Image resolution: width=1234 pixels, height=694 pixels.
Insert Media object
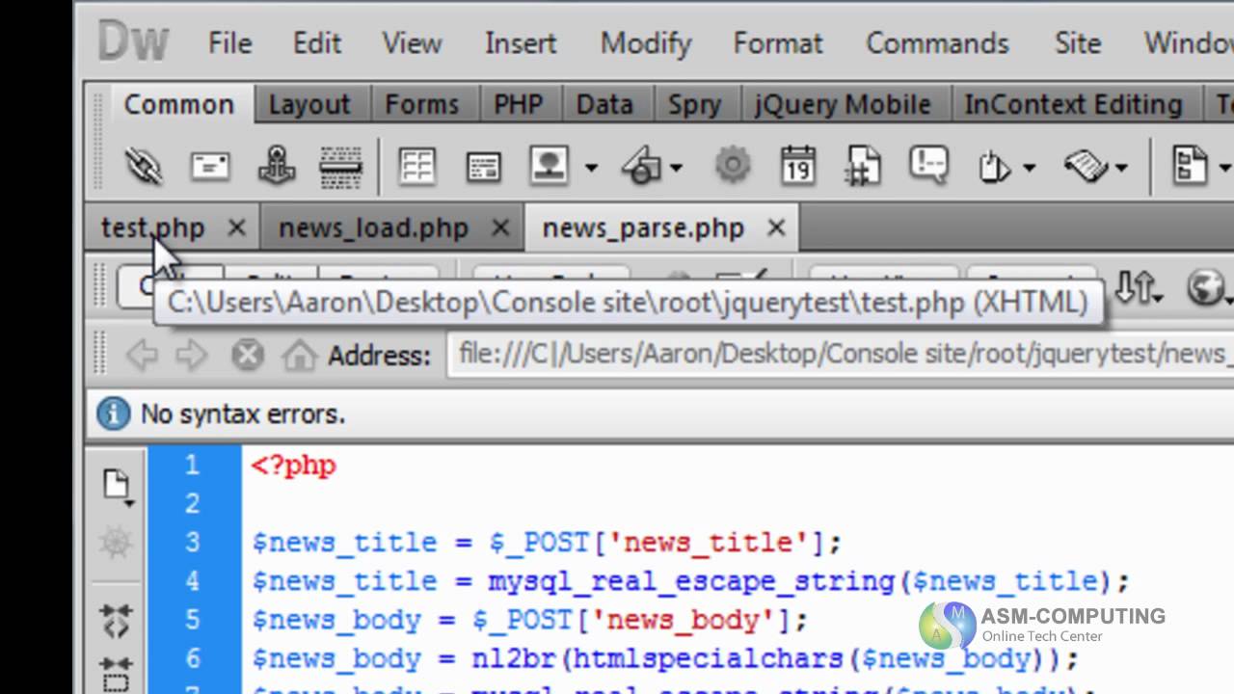click(x=641, y=166)
